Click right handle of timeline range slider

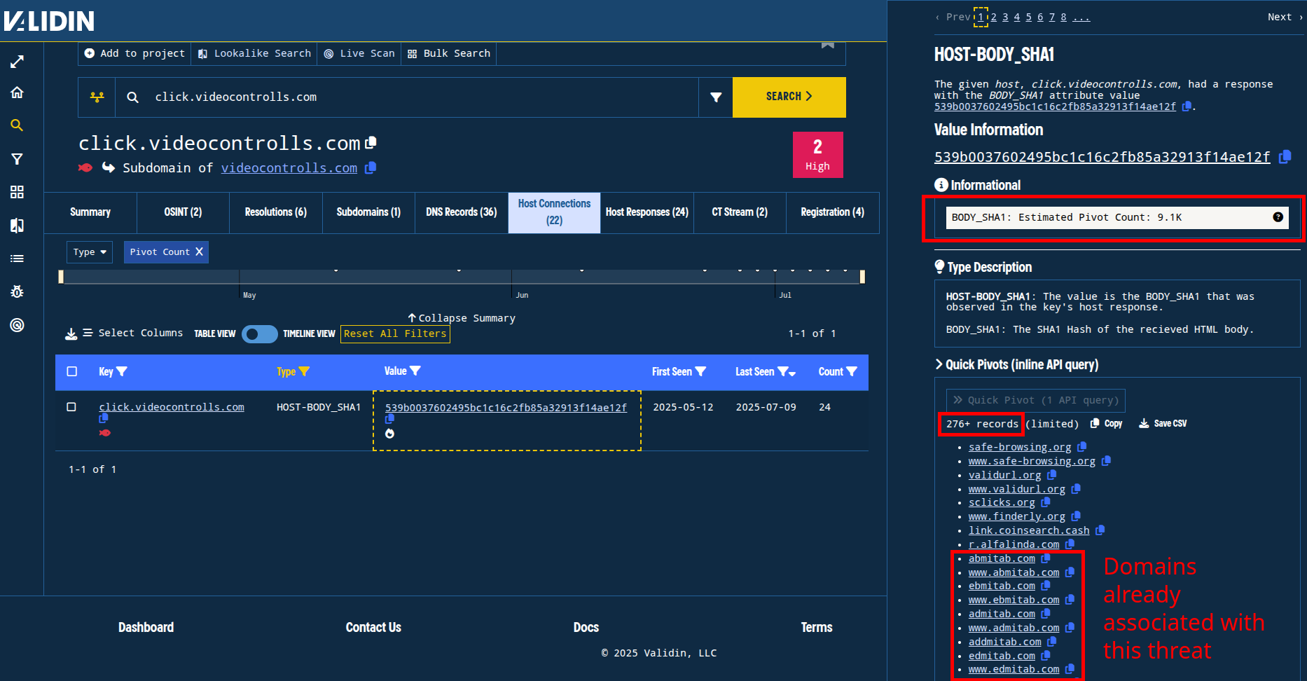point(862,277)
